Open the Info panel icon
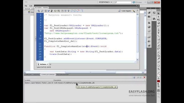184x103 pixels. 149,27
